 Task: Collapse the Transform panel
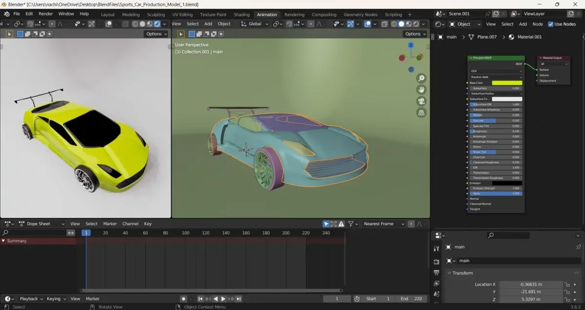point(462,273)
